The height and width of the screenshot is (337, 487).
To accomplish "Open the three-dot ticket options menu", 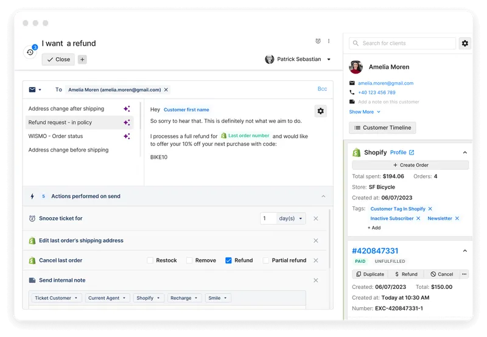I will (x=329, y=41).
